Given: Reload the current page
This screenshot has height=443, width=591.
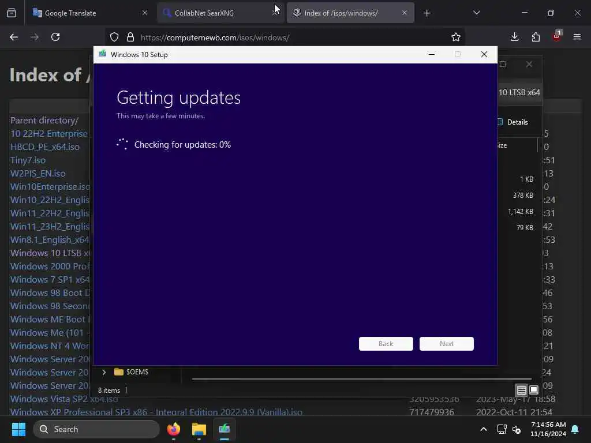Looking at the screenshot, I should point(55,37).
